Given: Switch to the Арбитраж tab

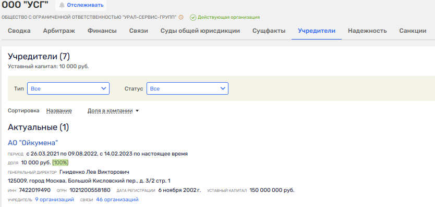Looking at the screenshot, I should (x=59, y=31).
